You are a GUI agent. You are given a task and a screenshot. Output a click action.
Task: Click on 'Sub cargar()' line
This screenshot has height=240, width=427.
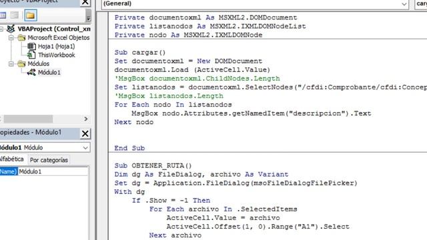point(140,53)
